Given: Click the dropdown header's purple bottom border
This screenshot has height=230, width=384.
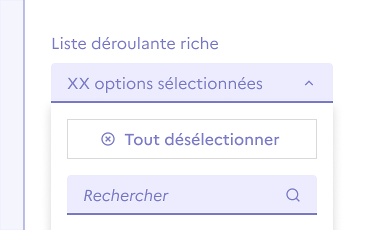Looking at the screenshot, I should pyautogui.click(x=191, y=102).
